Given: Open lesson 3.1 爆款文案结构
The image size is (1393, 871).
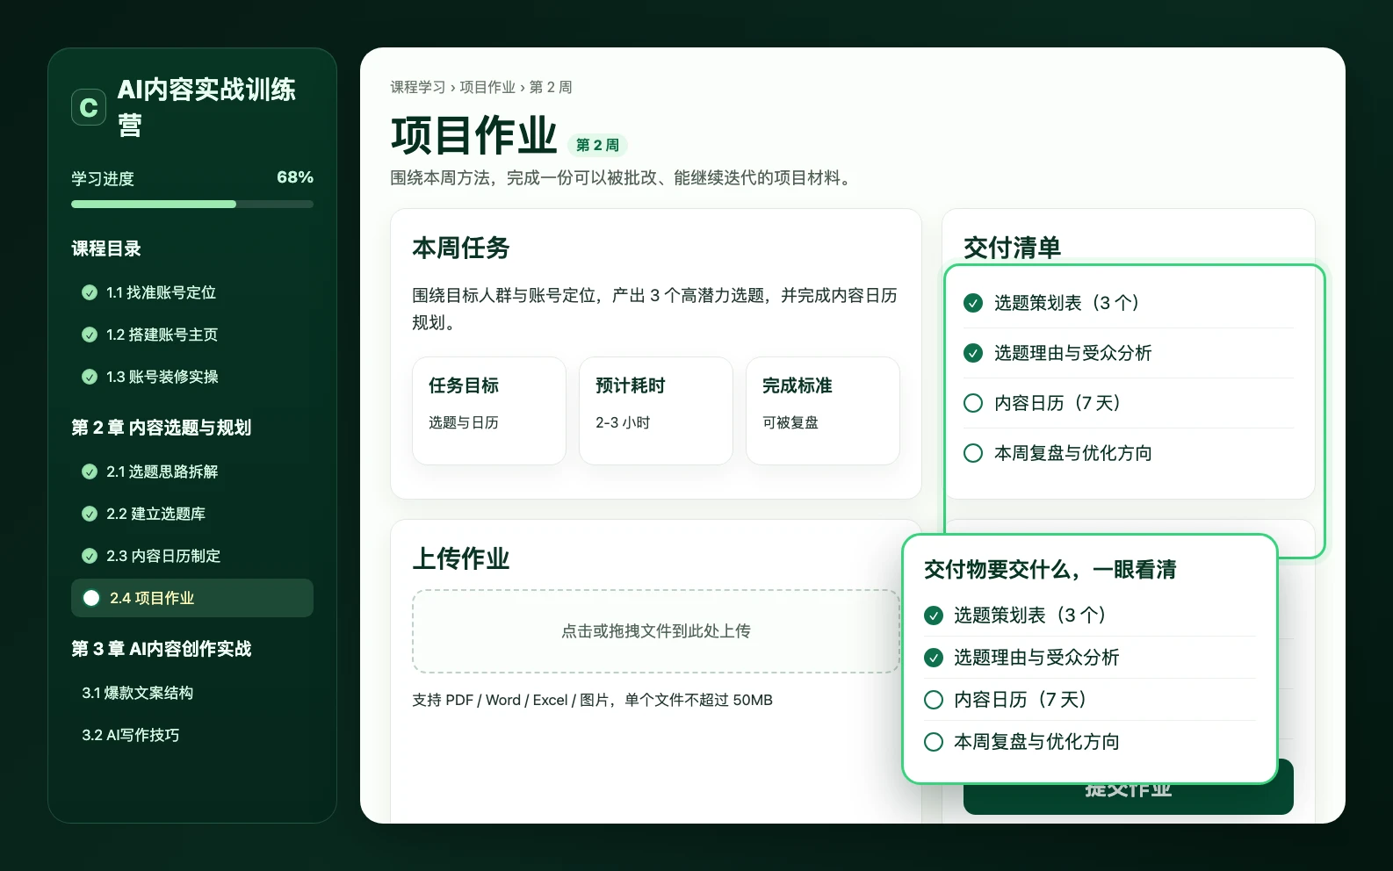Looking at the screenshot, I should [x=138, y=693].
